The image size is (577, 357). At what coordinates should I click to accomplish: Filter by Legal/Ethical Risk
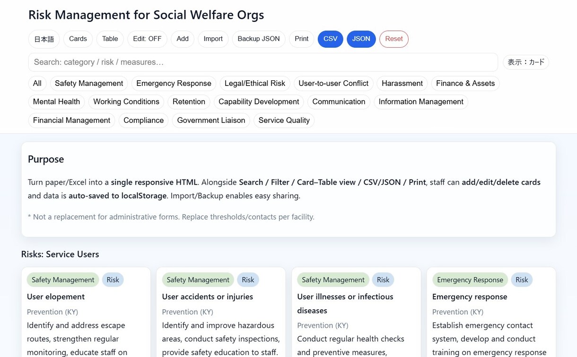click(x=255, y=84)
